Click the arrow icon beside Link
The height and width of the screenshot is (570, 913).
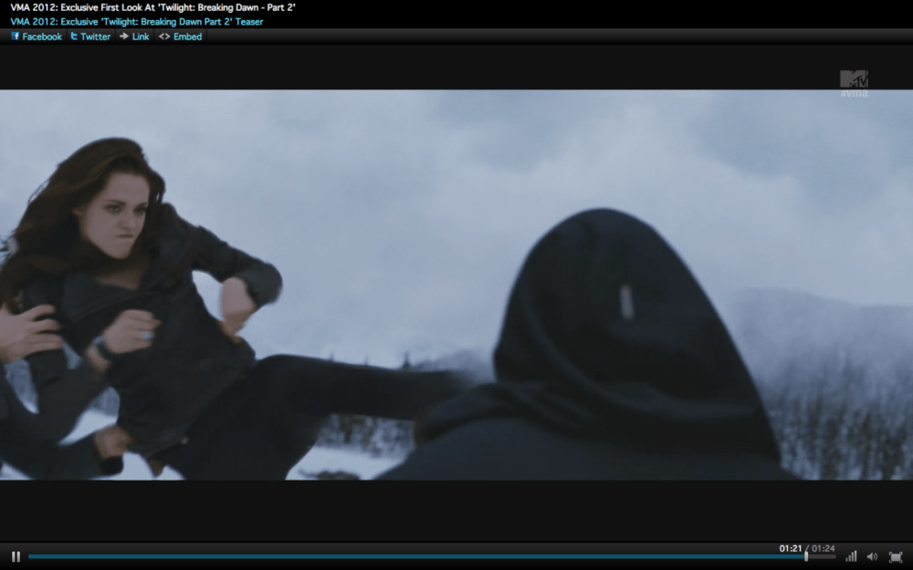124,36
